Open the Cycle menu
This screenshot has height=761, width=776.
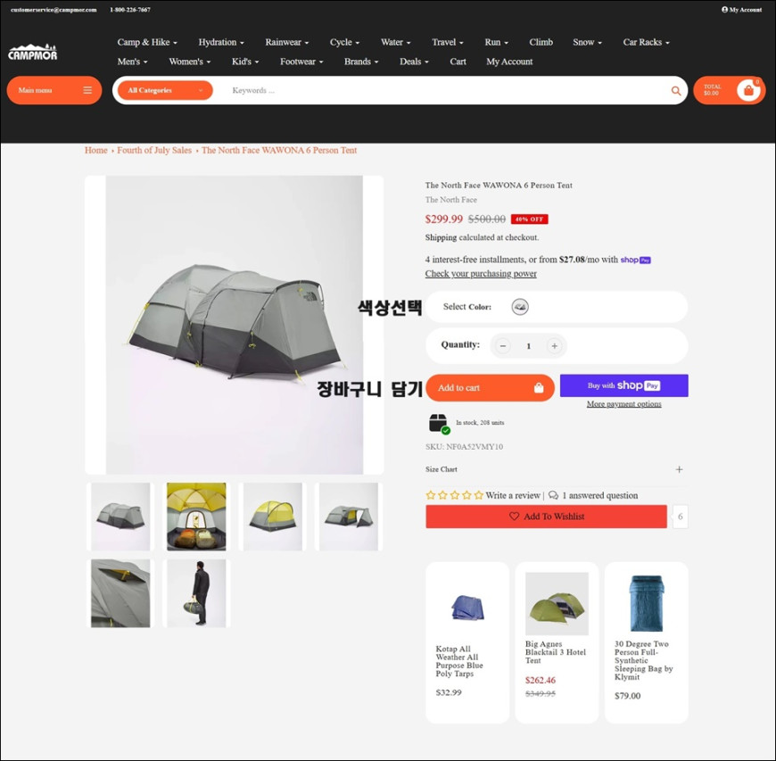pos(344,42)
